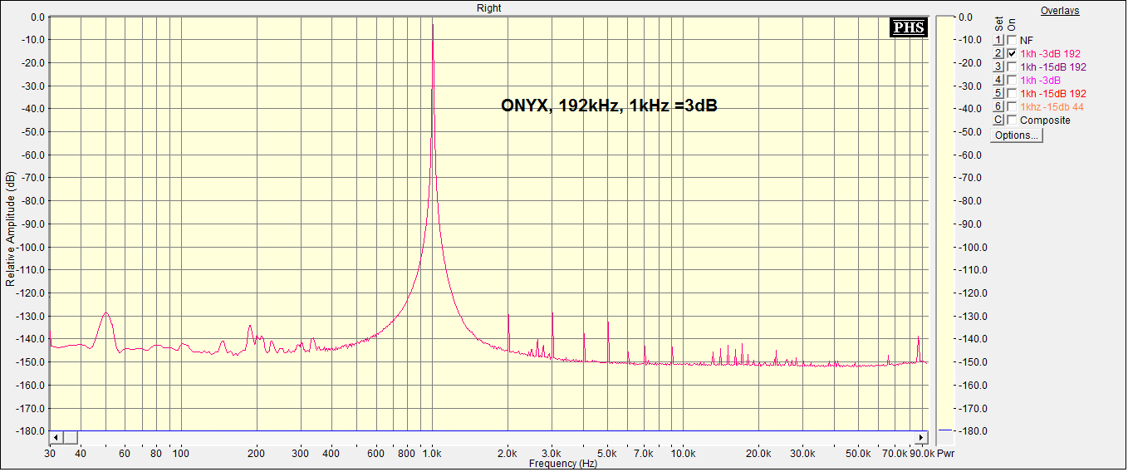Click the Composite label
Viewport: 1128px width, 472px height.
(x=1045, y=120)
